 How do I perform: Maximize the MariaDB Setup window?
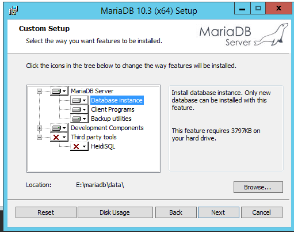point(258,9)
